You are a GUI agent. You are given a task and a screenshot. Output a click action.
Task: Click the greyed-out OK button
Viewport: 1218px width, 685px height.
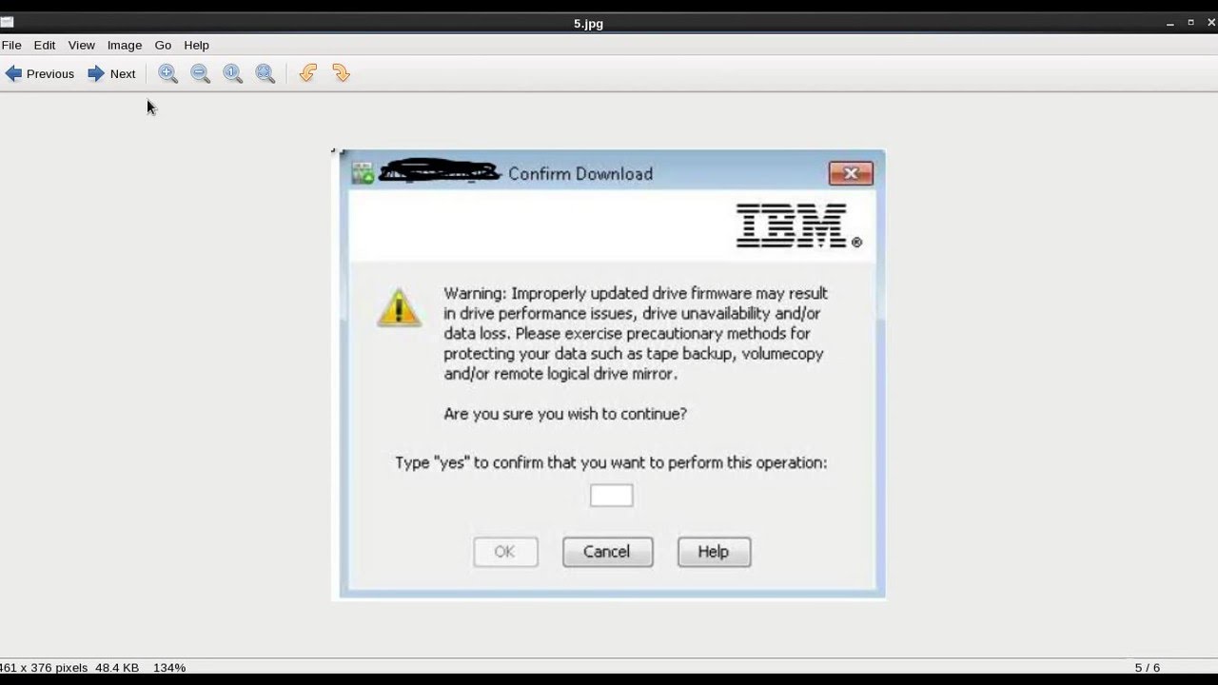(x=505, y=552)
